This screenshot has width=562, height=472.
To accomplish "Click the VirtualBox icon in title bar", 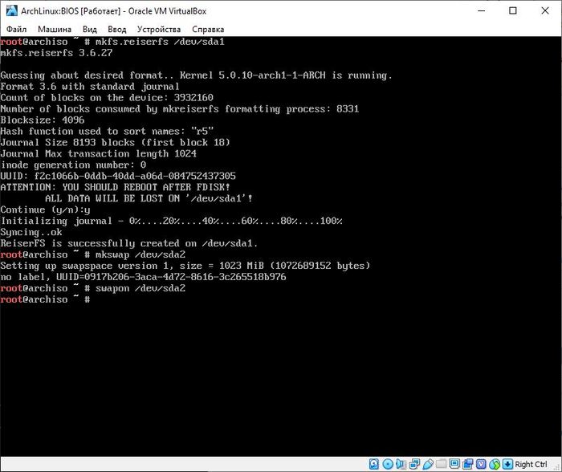I will pyautogui.click(x=12, y=10).
